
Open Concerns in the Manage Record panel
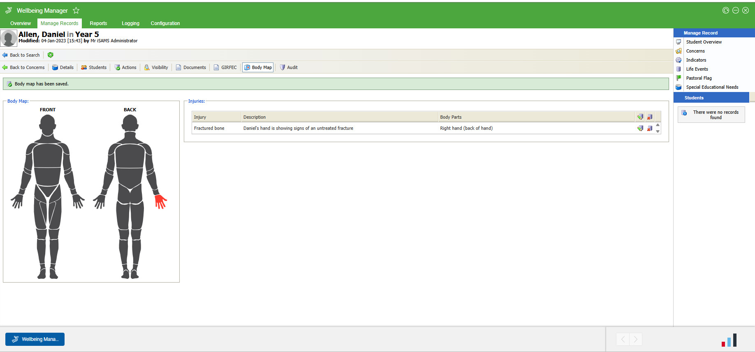coord(695,51)
